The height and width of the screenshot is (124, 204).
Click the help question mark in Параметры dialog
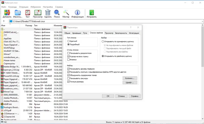click(131, 27)
